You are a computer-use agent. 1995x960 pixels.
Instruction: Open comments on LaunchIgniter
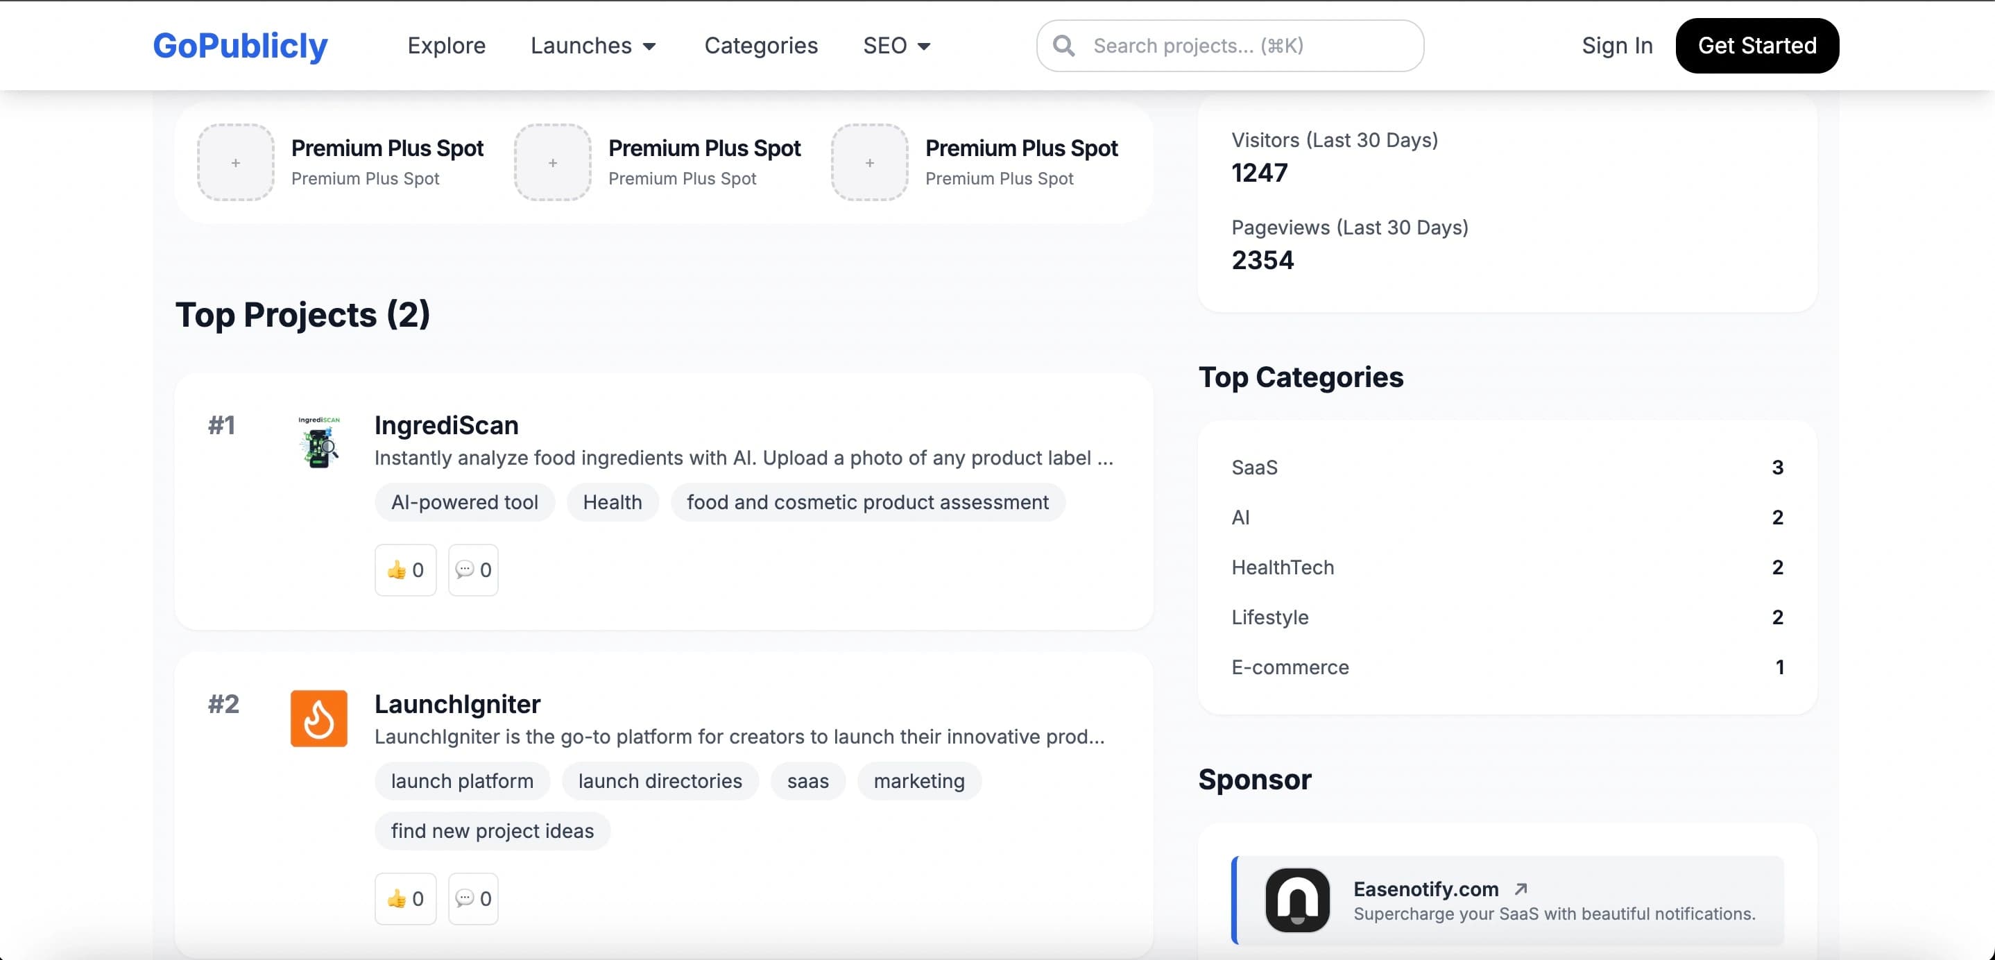473,898
